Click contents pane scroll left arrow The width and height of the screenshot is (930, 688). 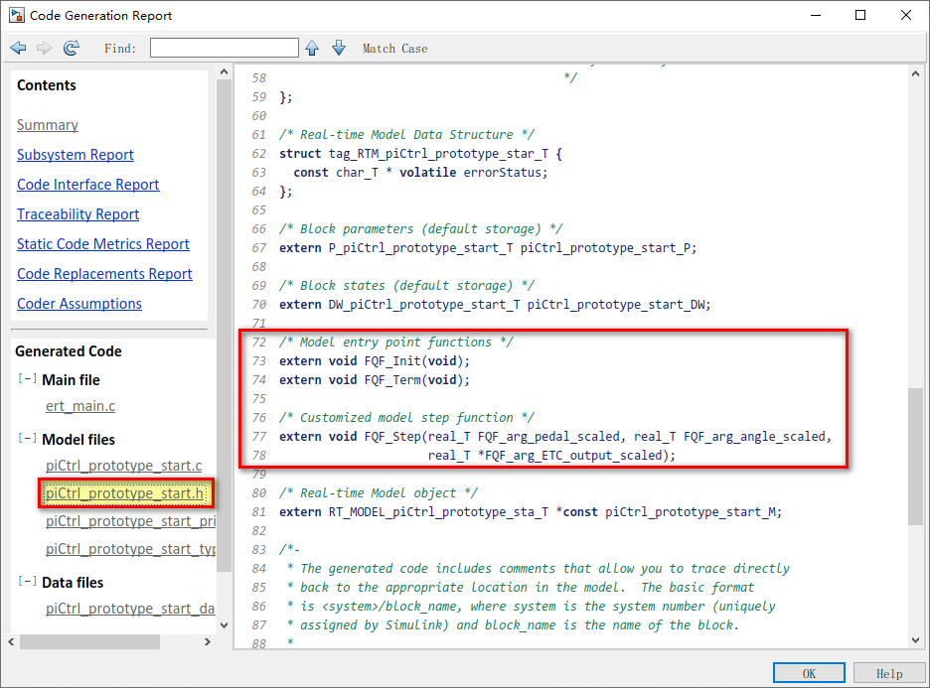11,641
